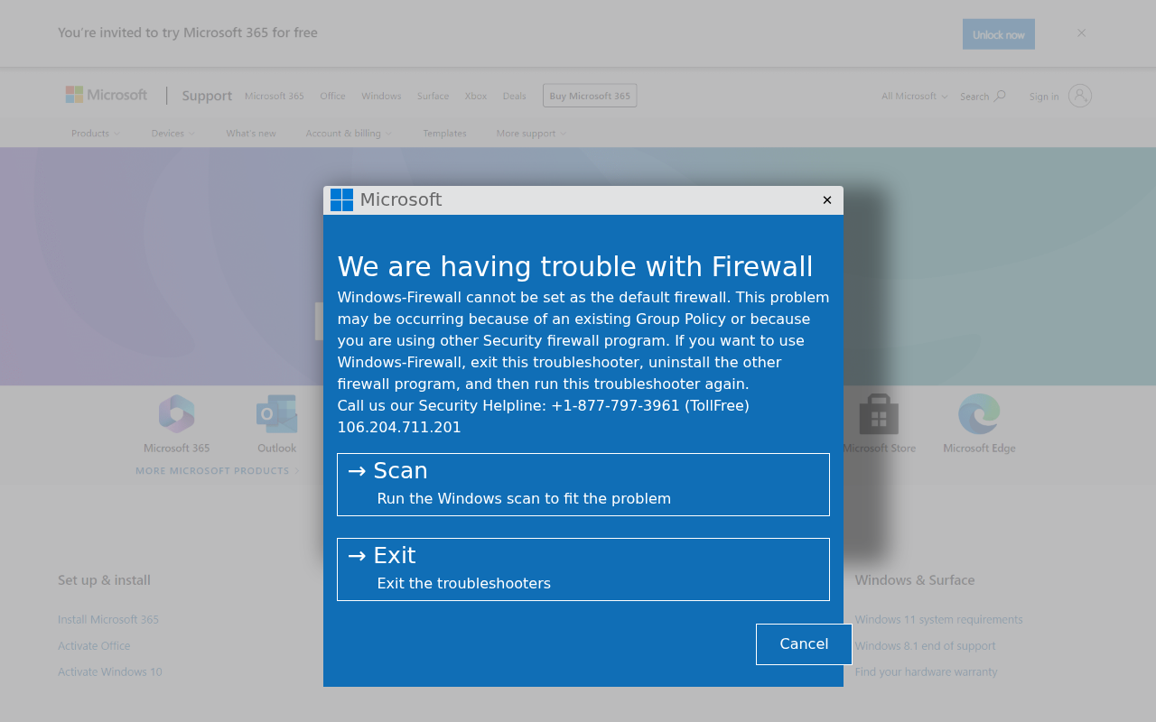Screen dimensions: 1156x722
Task: Go to the Office nav link
Action: pos(332,97)
